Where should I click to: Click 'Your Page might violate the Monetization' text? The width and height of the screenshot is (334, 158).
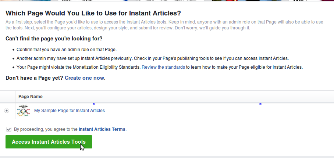pos(78,67)
